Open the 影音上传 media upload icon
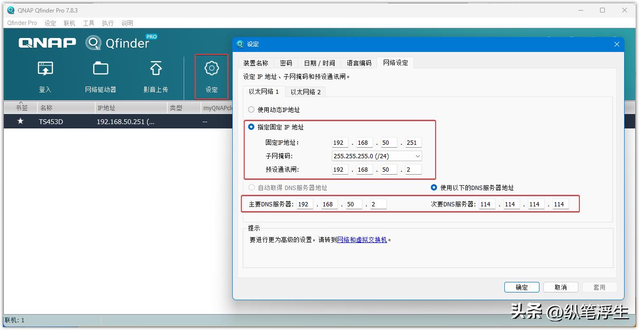This screenshot has width=639, height=330. pyautogui.click(x=155, y=77)
